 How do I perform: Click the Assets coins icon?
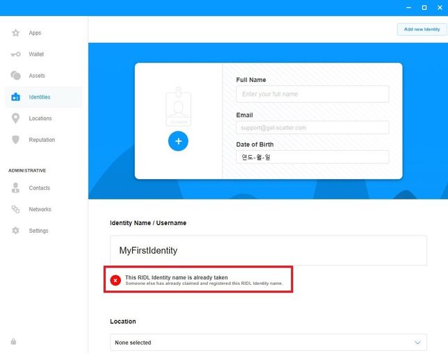tap(16, 76)
